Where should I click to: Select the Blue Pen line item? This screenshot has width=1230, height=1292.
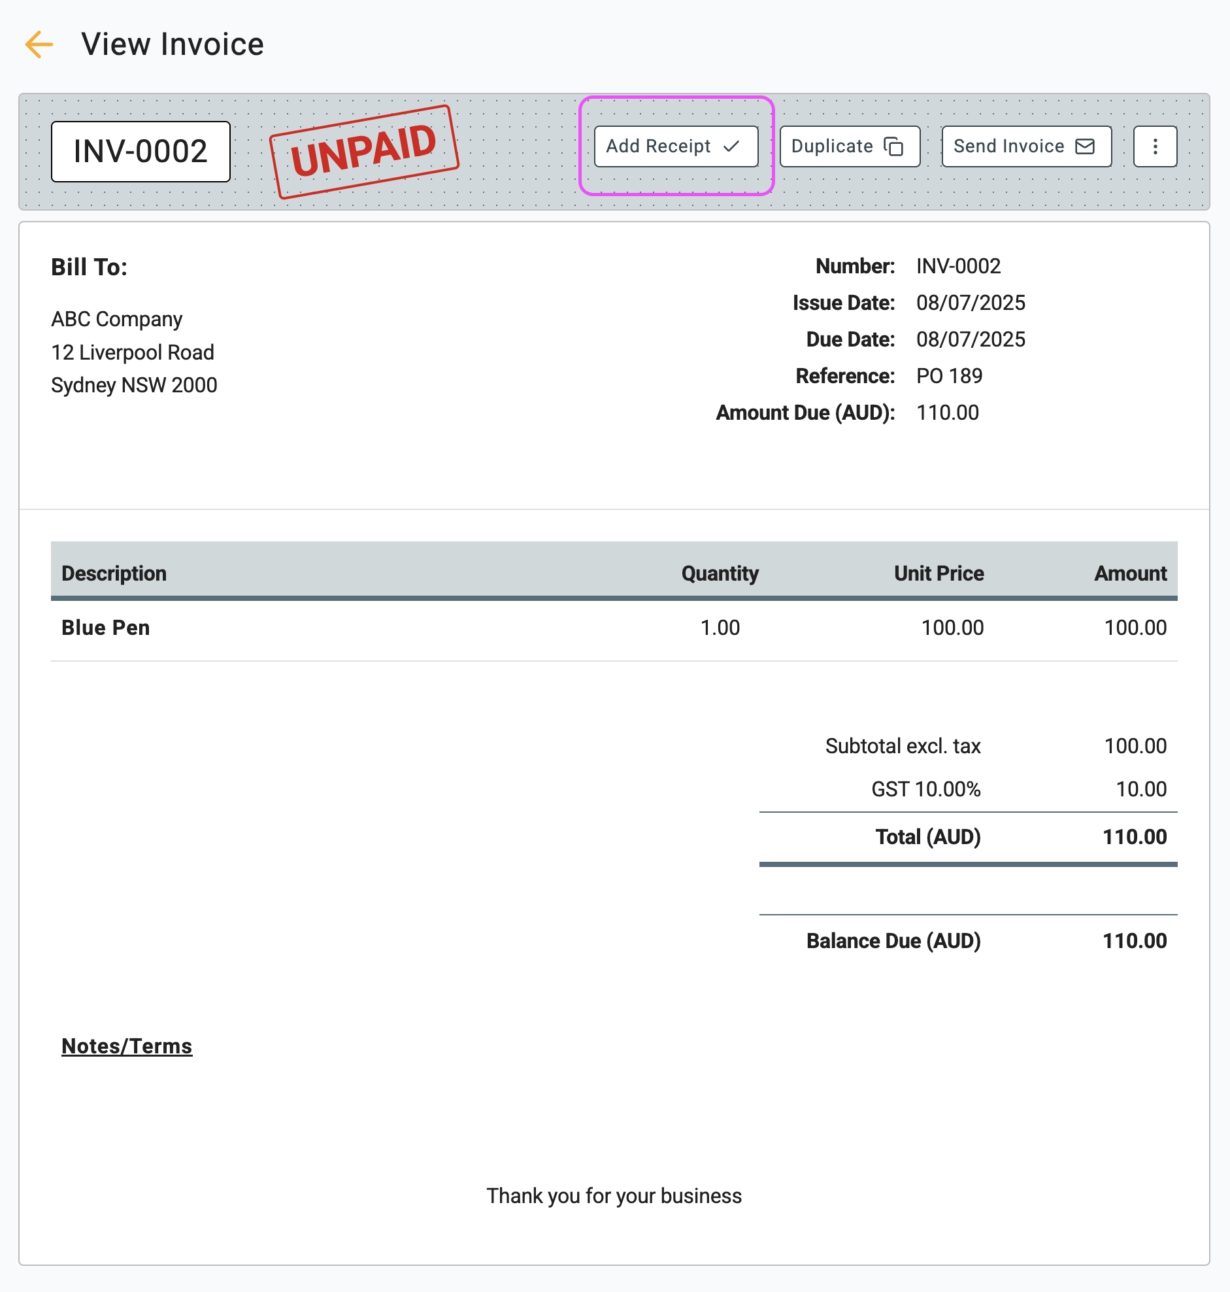click(106, 628)
